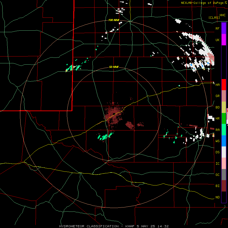The image size is (228, 228).
Task: Click the HA legend label
Action: [x=217, y=85]
